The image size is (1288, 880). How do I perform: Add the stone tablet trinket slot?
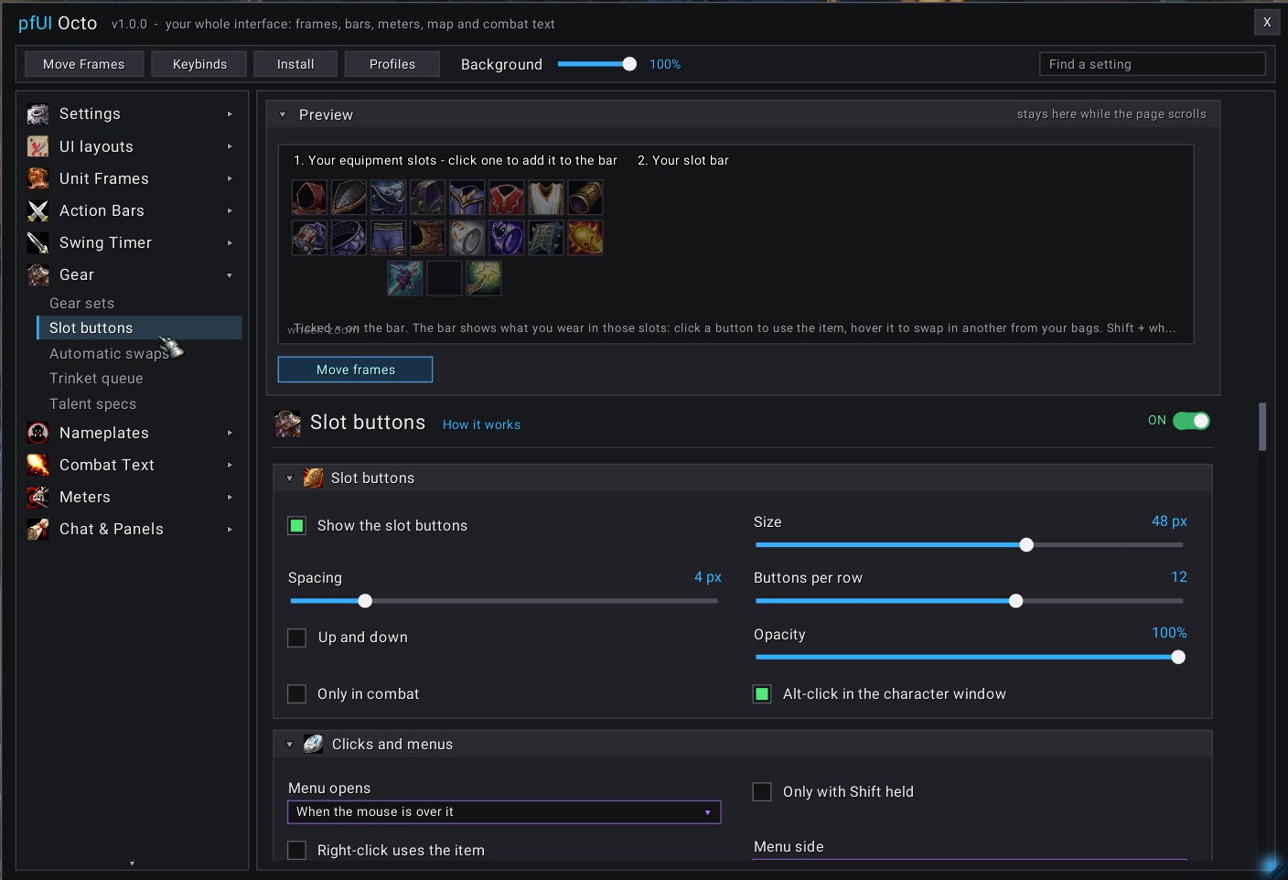[545, 238]
